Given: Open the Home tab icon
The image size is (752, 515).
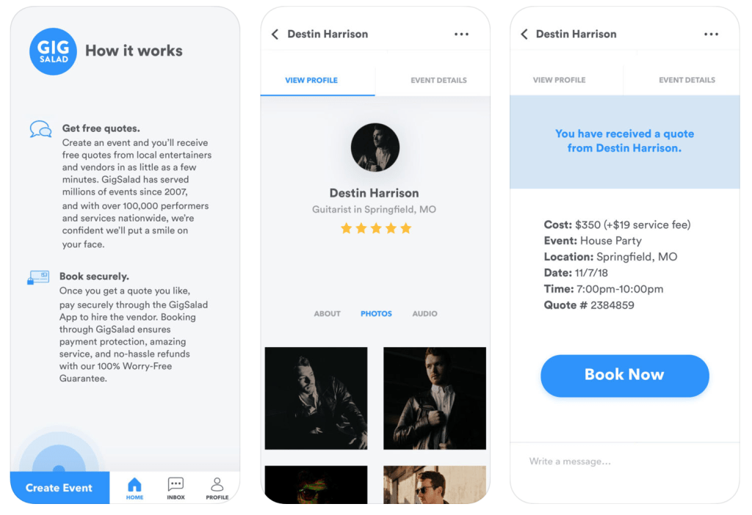Looking at the screenshot, I should [135, 485].
